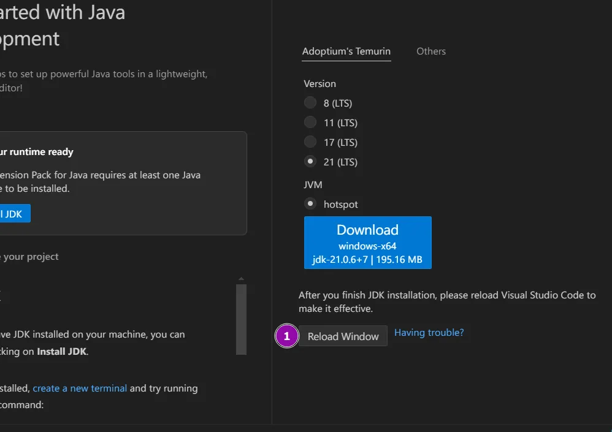Select the 21 (LTS) radio button
This screenshot has height=432, width=612.
311,162
